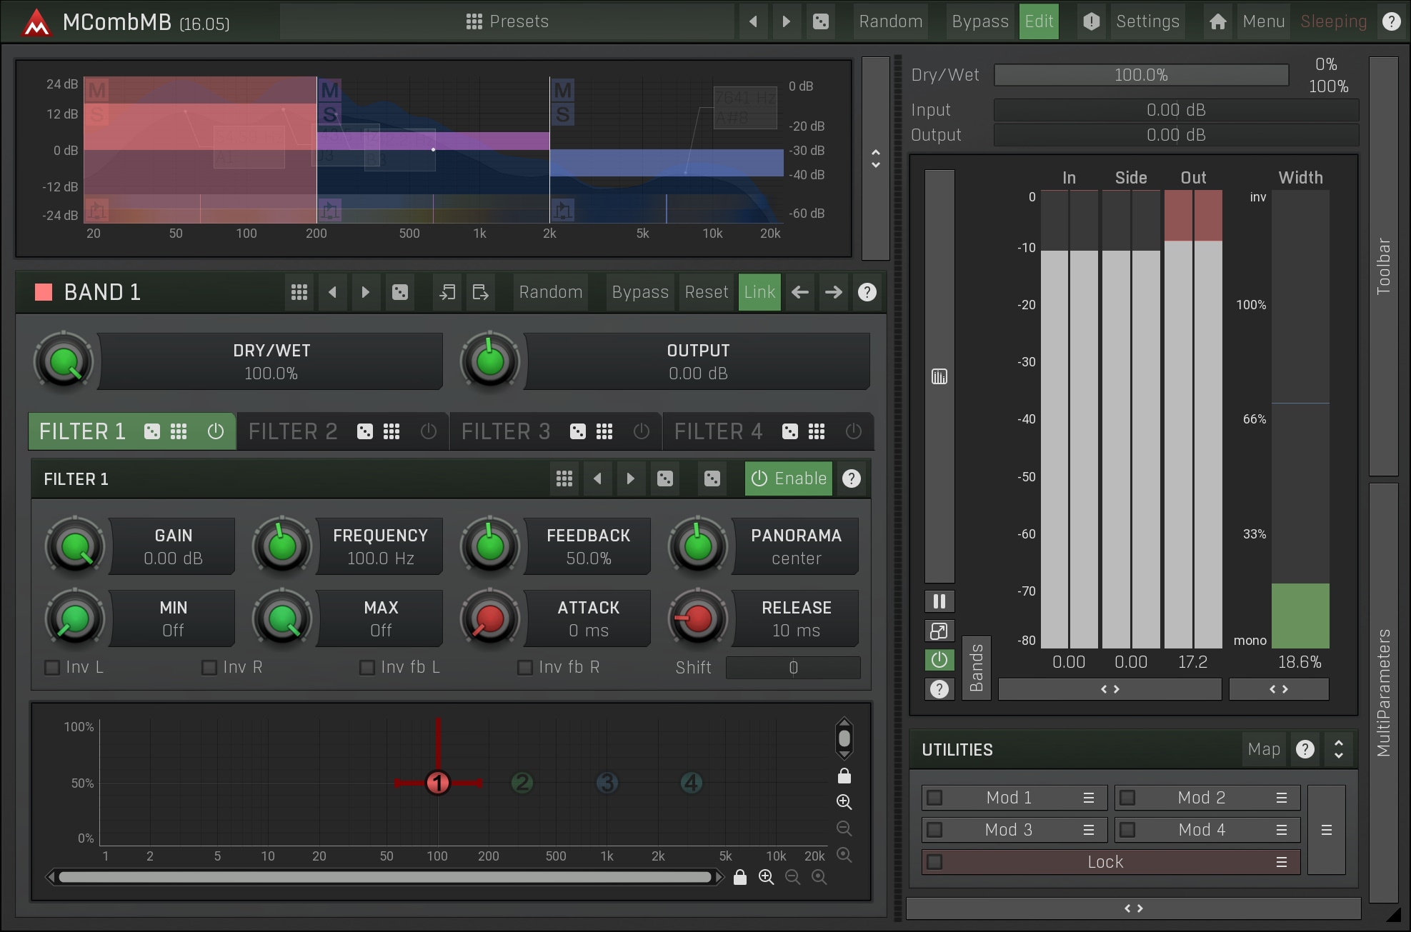Open Band 1 help icon
This screenshot has width=1411, height=932.
867,292
